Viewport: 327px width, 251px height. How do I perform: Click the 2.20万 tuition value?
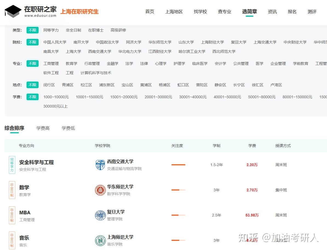(x=252, y=165)
